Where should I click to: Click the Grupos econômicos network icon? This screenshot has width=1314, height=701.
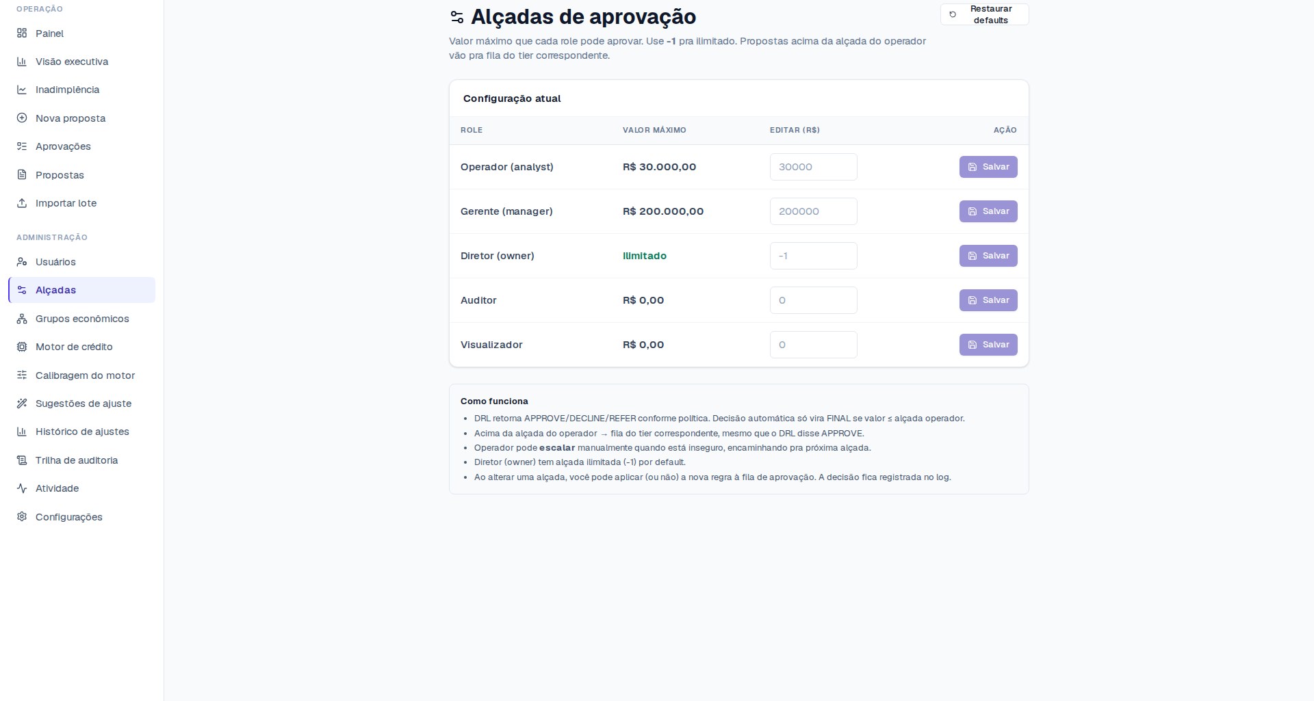(22, 319)
